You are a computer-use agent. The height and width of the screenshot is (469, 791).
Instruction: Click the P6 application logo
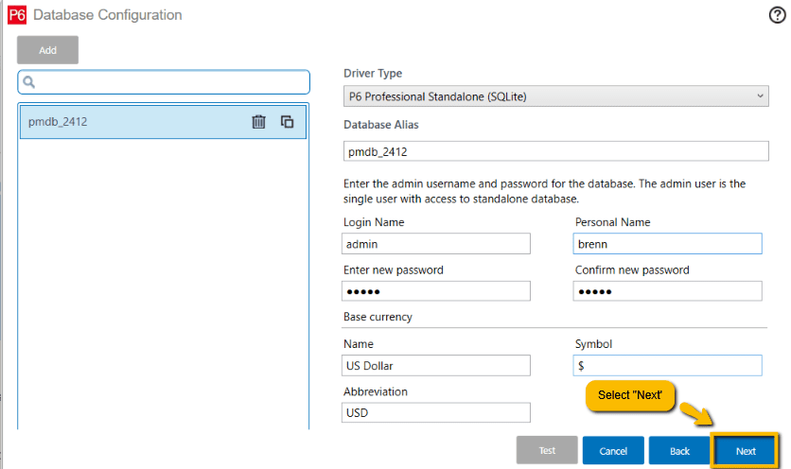click(16, 15)
